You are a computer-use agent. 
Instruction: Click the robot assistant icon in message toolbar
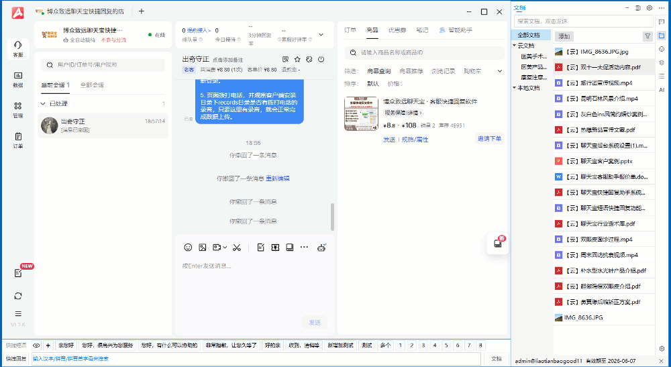click(x=321, y=247)
